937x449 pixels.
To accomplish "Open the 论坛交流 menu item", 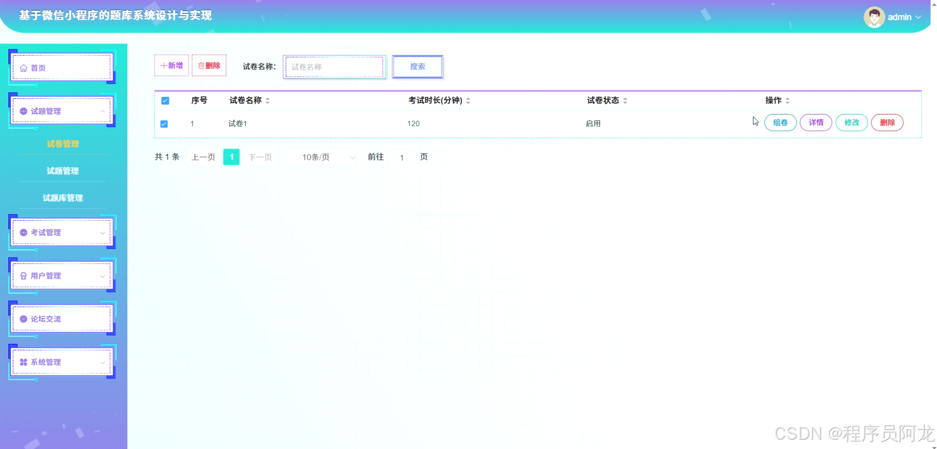I will tap(62, 319).
